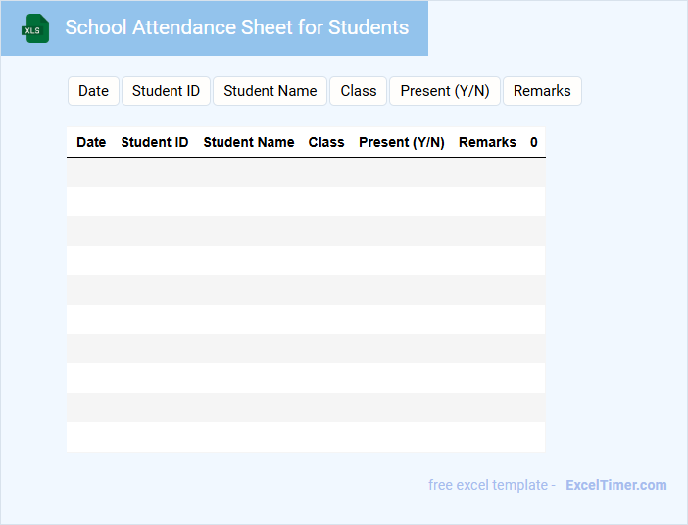Open the ExcelTimer.com link

[x=615, y=485]
